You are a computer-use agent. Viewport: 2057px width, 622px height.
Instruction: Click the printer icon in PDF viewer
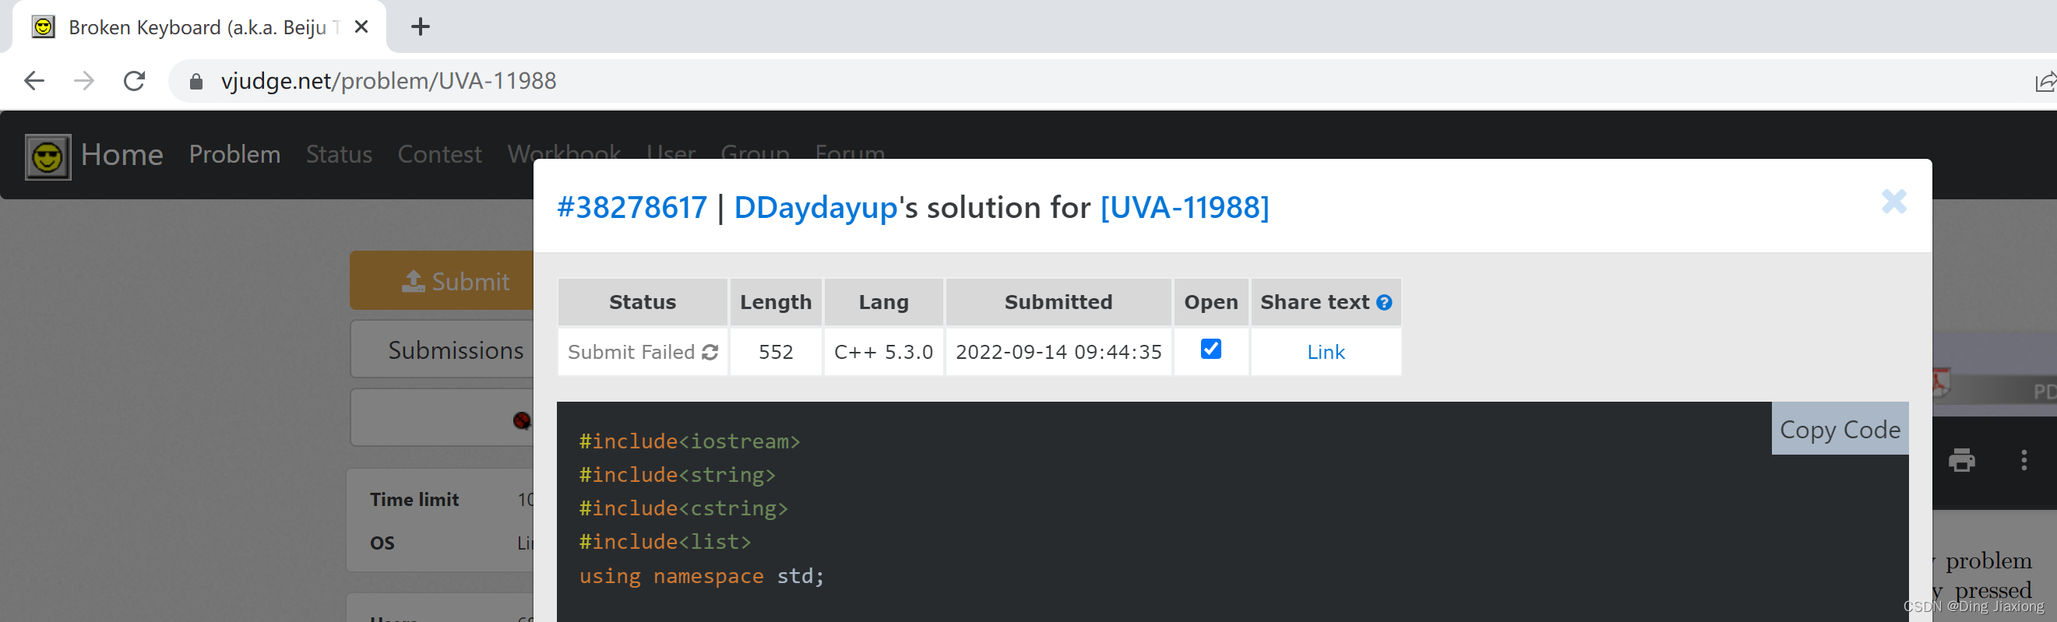1961,460
